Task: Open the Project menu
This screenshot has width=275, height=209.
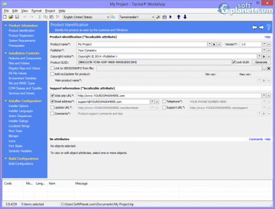Action: tap(50, 11)
